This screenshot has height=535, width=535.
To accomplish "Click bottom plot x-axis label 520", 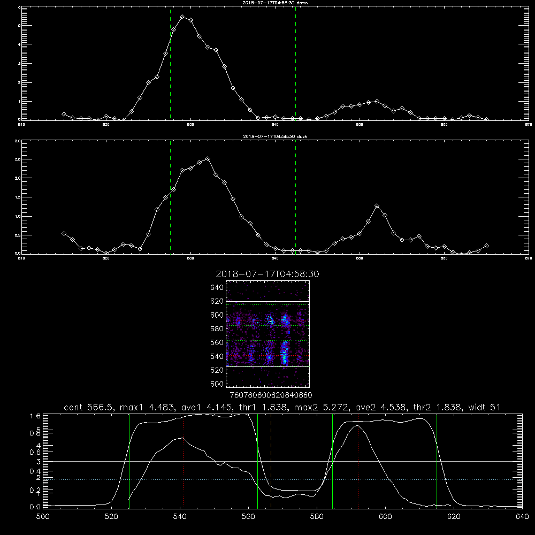I will pos(112,517).
